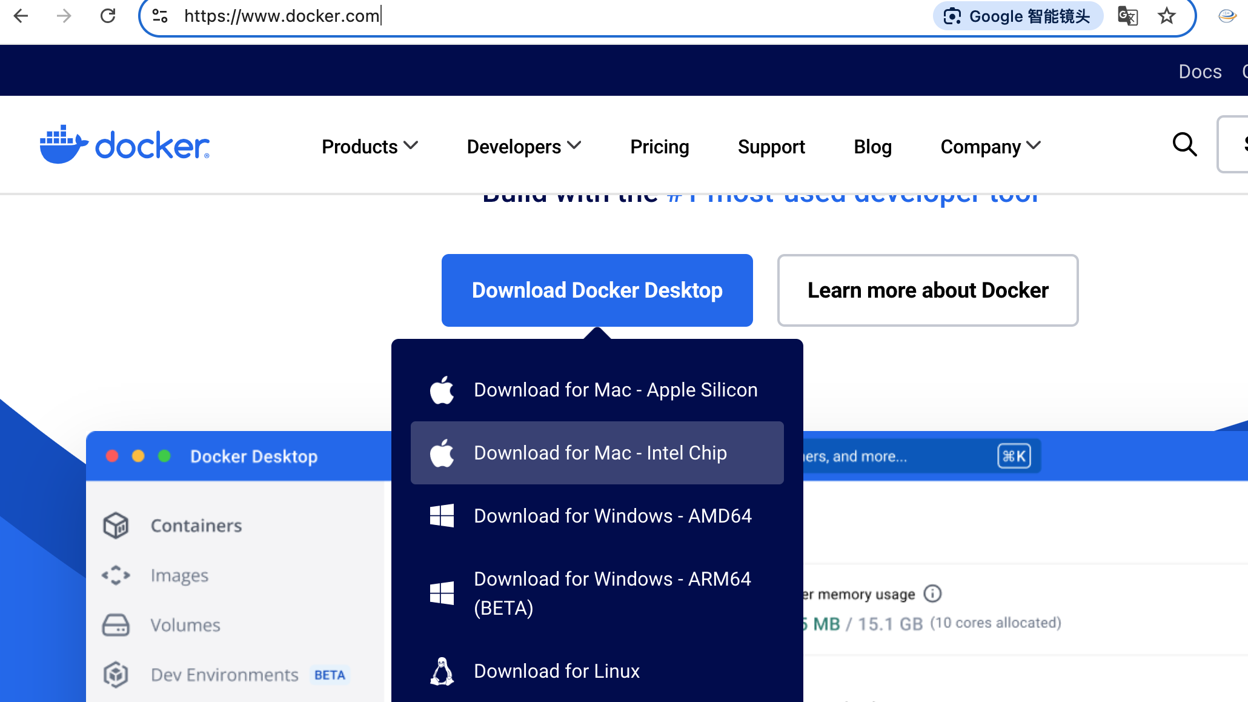Select Images label in Docker Desktop sidebar
The width and height of the screenshot is (1248, 702).
179,575
